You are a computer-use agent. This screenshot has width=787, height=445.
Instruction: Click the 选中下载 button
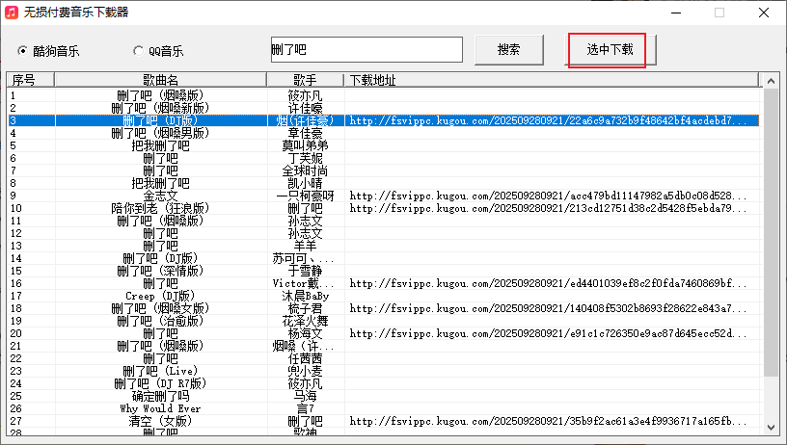tap(610, 50)
